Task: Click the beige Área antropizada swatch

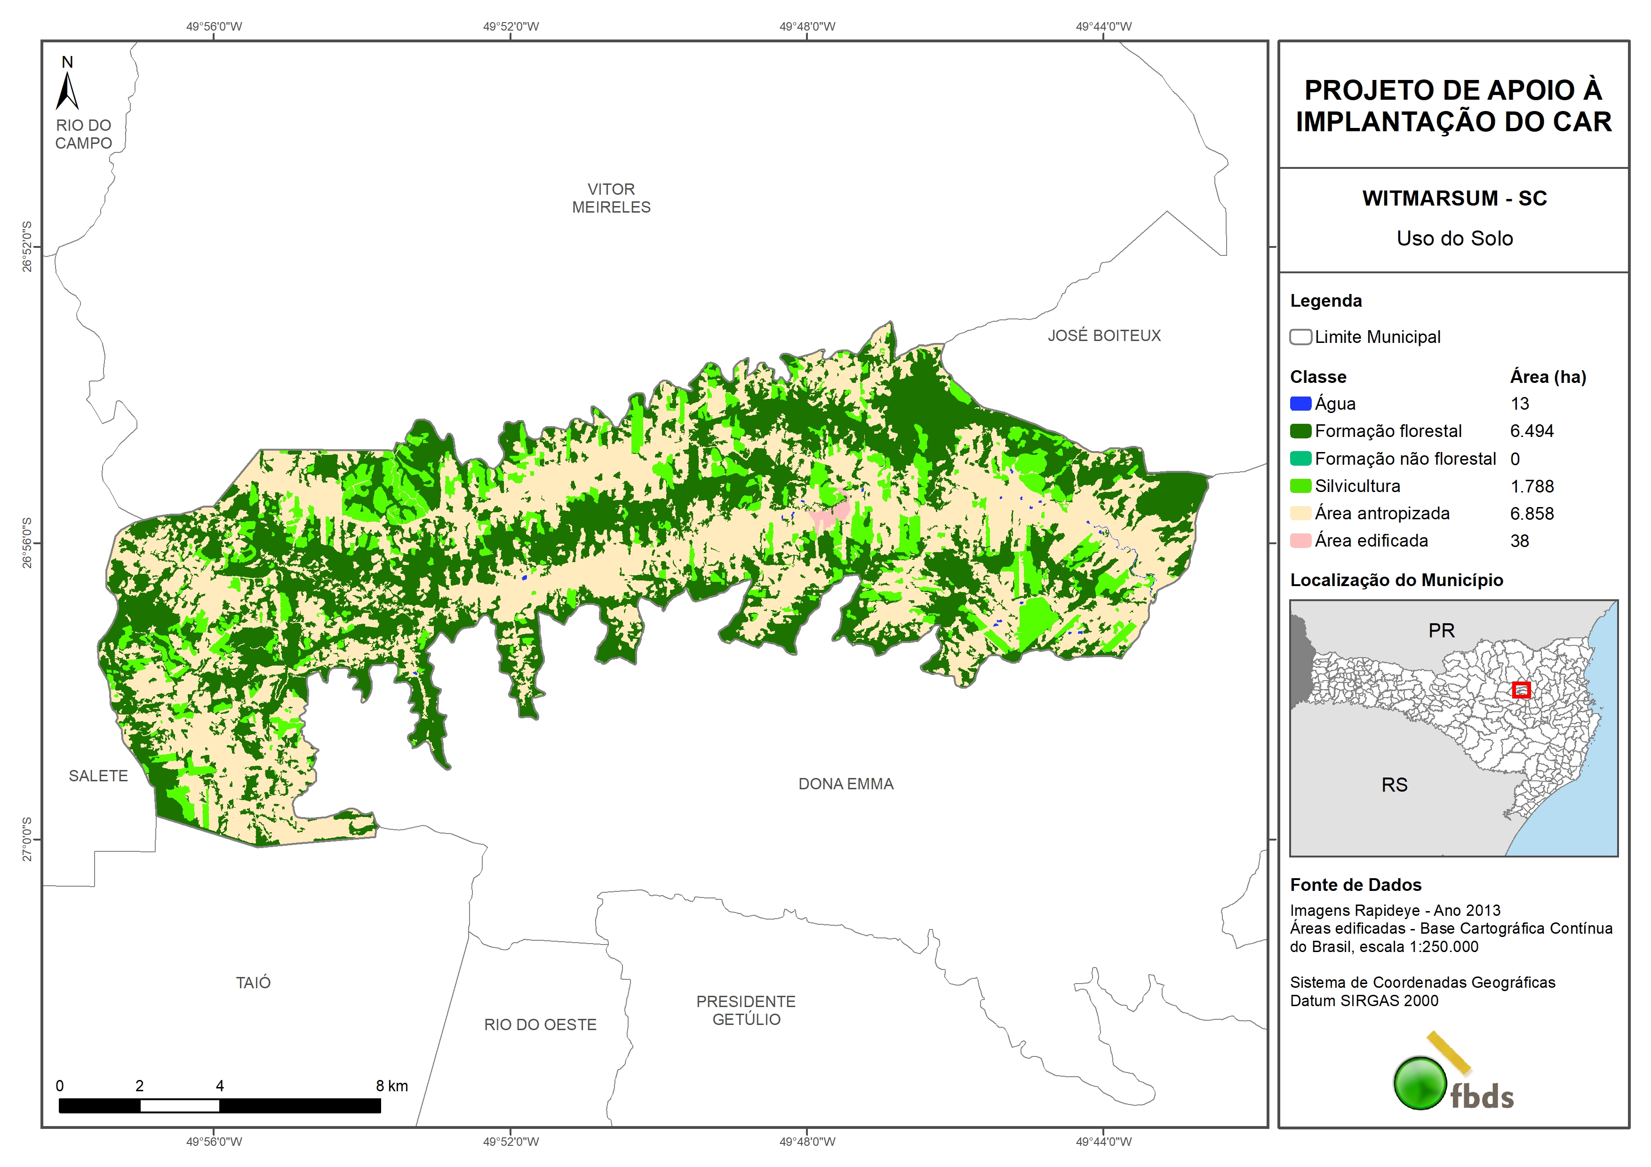Action: tap(1300, 513)
